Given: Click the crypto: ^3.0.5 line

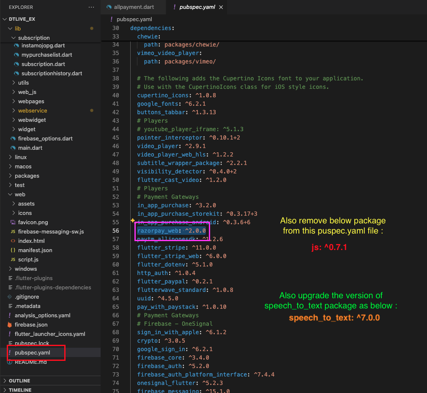Looking at the screenshot, I should click(x=161, y=341).
